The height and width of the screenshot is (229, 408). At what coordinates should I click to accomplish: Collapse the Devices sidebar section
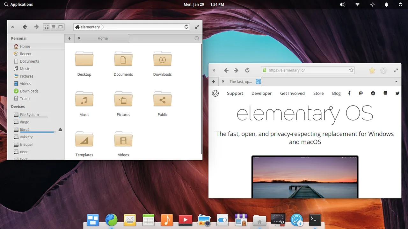[18, 107]
